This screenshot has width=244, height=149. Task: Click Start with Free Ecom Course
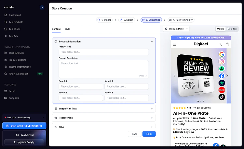[24, 126]
